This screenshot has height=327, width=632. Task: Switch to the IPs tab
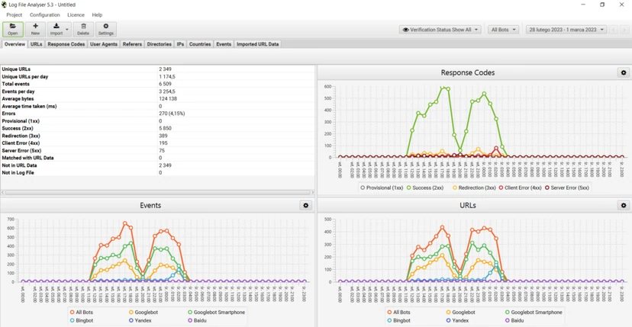click(180, 44)
